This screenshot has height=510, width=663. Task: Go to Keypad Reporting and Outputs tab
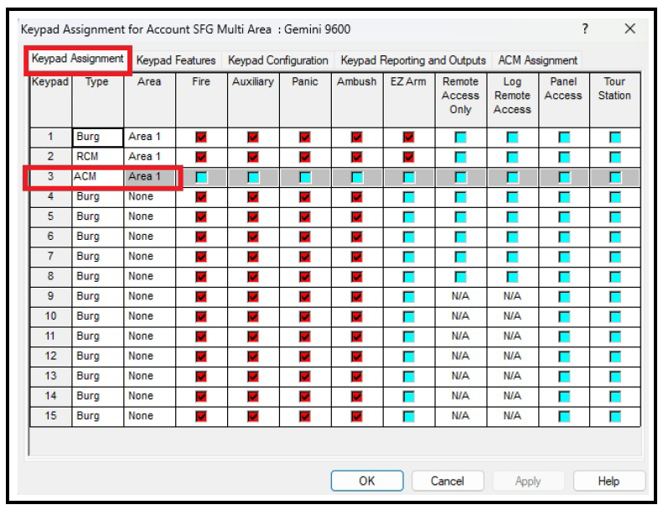click(x=413, y=60)
